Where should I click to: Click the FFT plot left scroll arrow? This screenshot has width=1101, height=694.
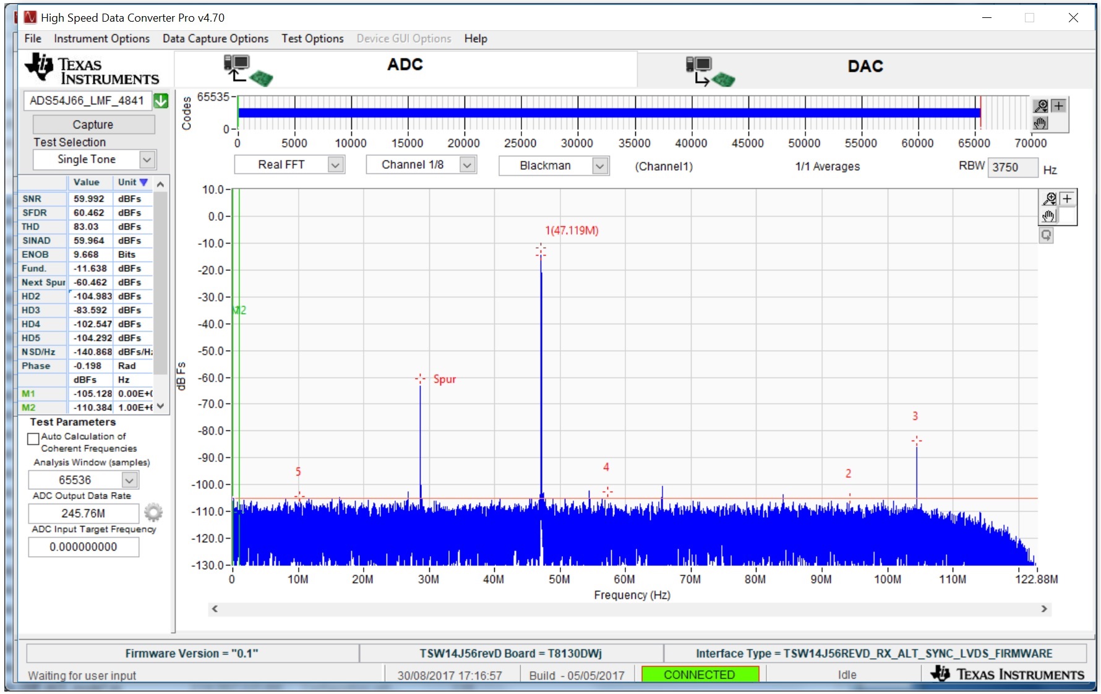coord(215,609)
